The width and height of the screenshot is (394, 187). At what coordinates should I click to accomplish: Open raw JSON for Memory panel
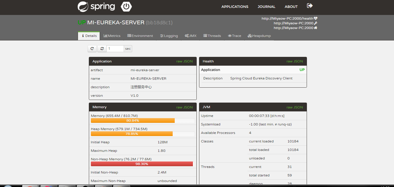(184, 107)
